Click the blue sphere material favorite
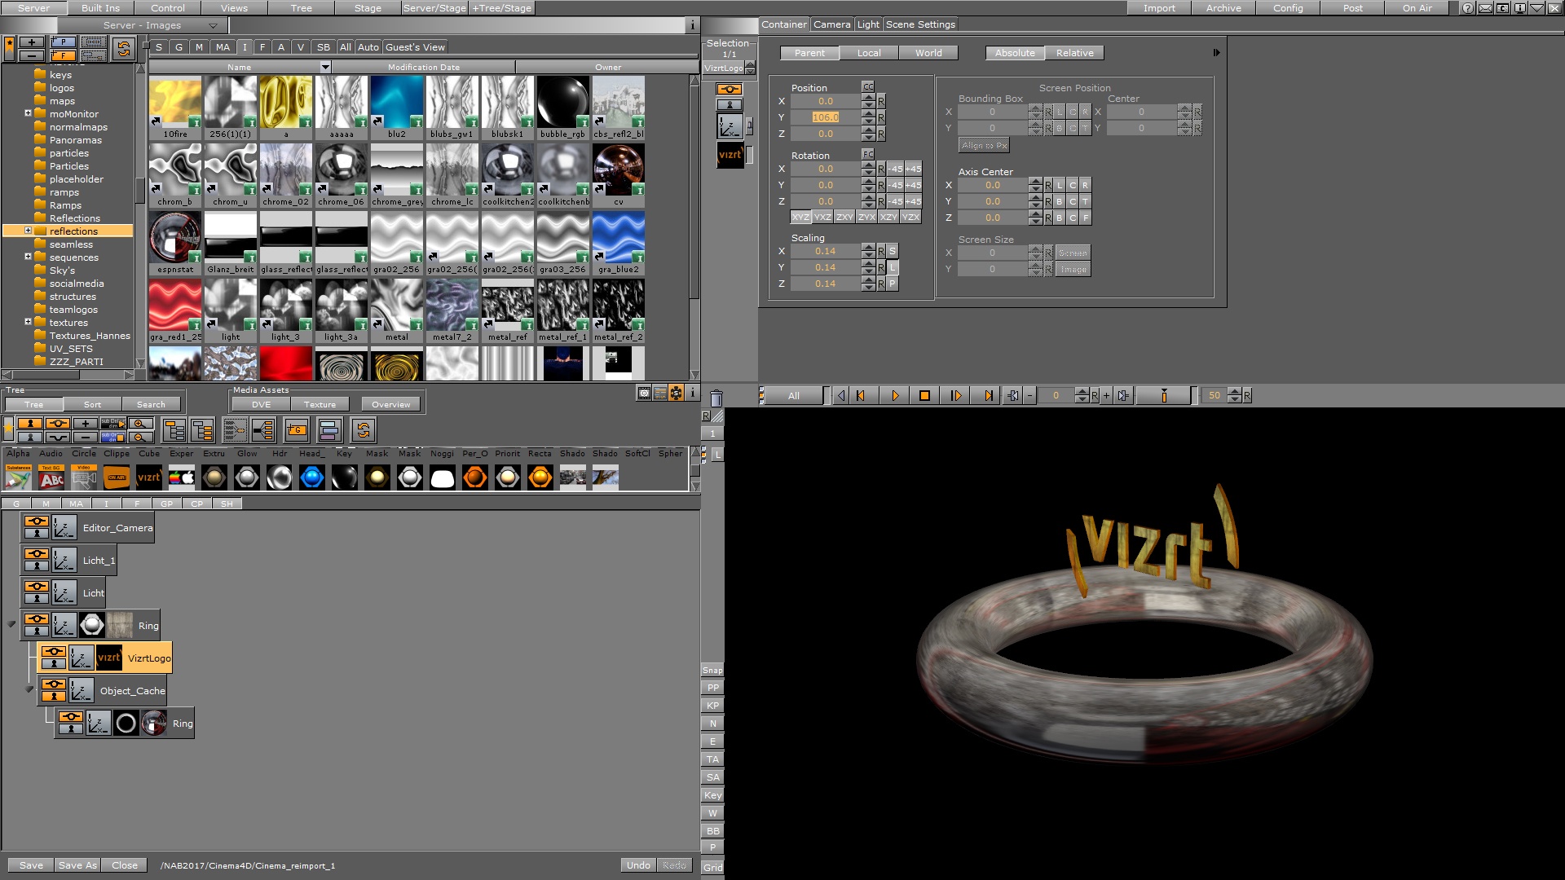Viewport: 1565px width, 880px height. tap(312, 477)
